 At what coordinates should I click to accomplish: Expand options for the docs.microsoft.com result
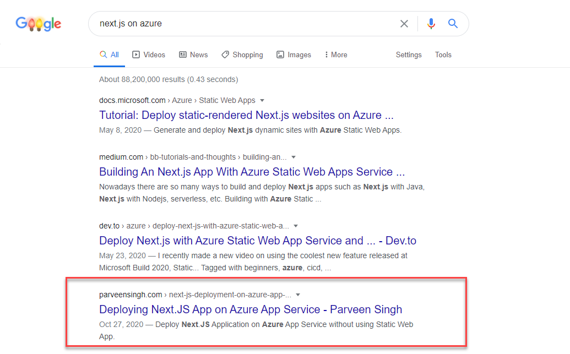click(x=263, y=100)
